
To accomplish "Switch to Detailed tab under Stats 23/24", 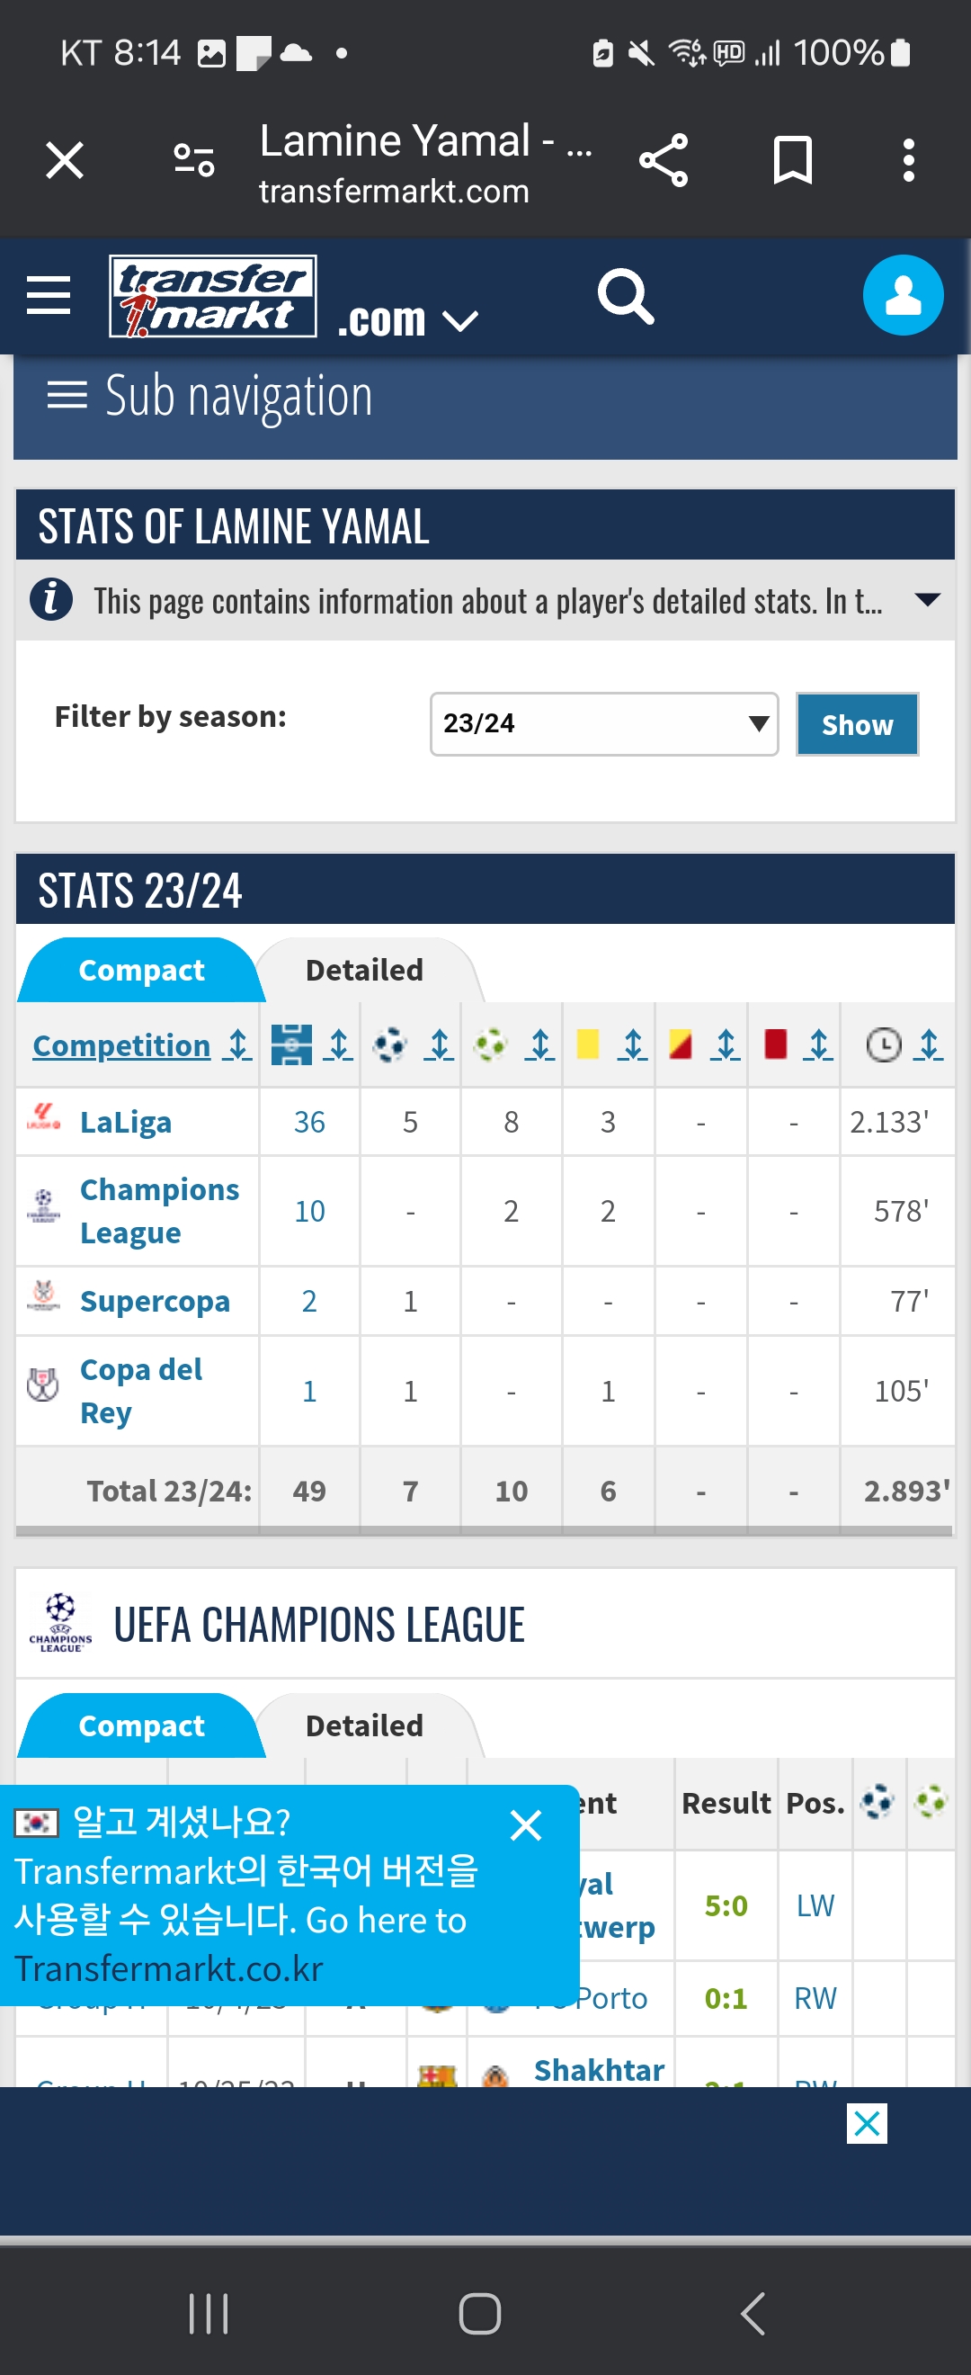I will 364,970.
